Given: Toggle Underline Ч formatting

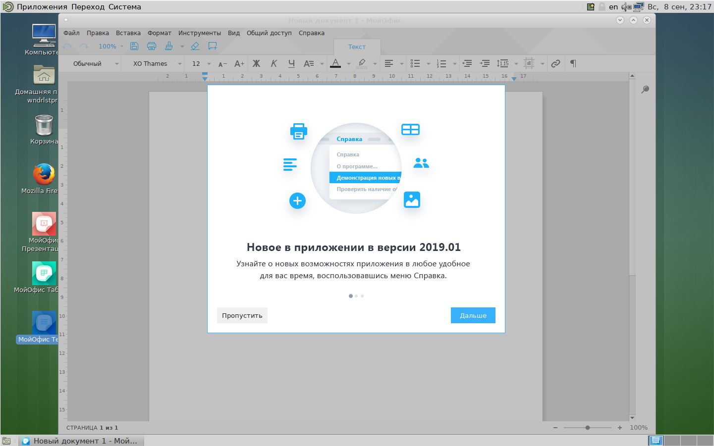Looking at the screenshot, I should (291, 63).
